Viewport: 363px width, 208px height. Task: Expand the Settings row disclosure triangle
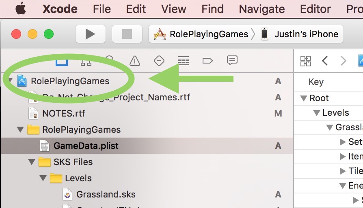(x=342, y=142)
